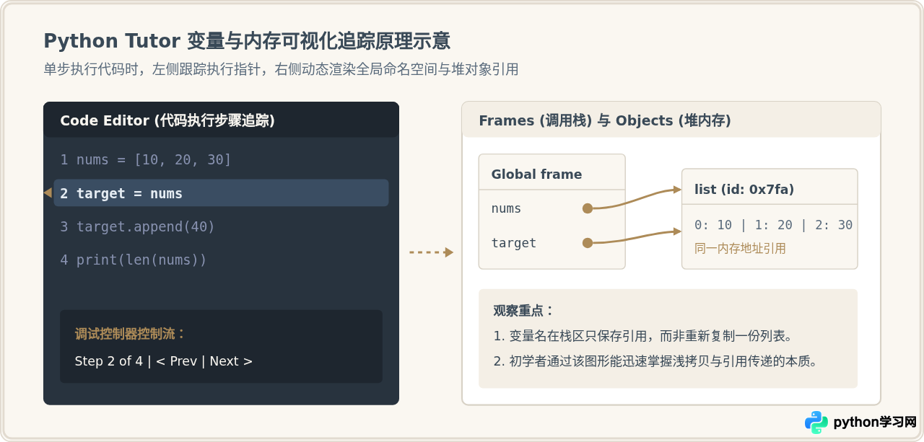
Task: Click the Python logo icon
Action: click(x=816, y=423)
